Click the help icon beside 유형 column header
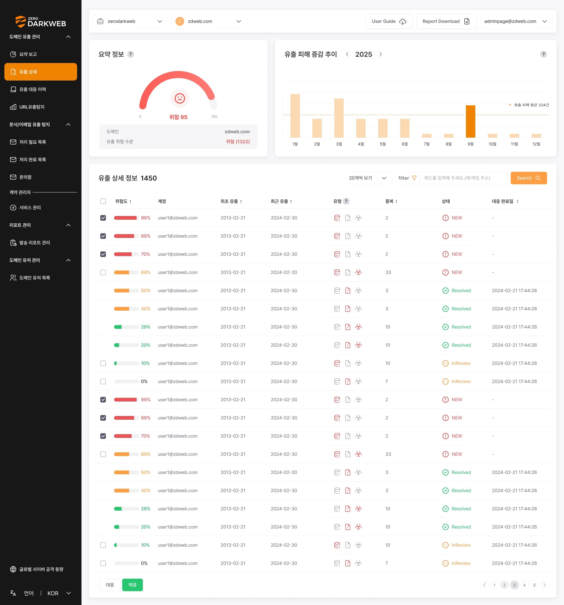564x605 pixels. pyautogui.click(x=346, y=201)
